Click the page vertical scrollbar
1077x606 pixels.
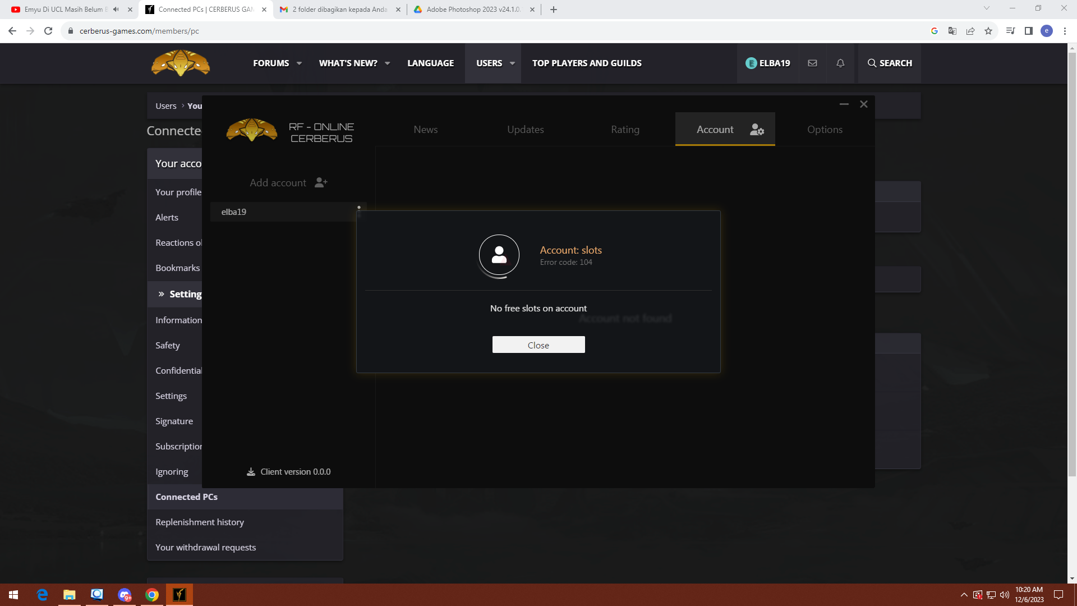[x=1072, y=264]
